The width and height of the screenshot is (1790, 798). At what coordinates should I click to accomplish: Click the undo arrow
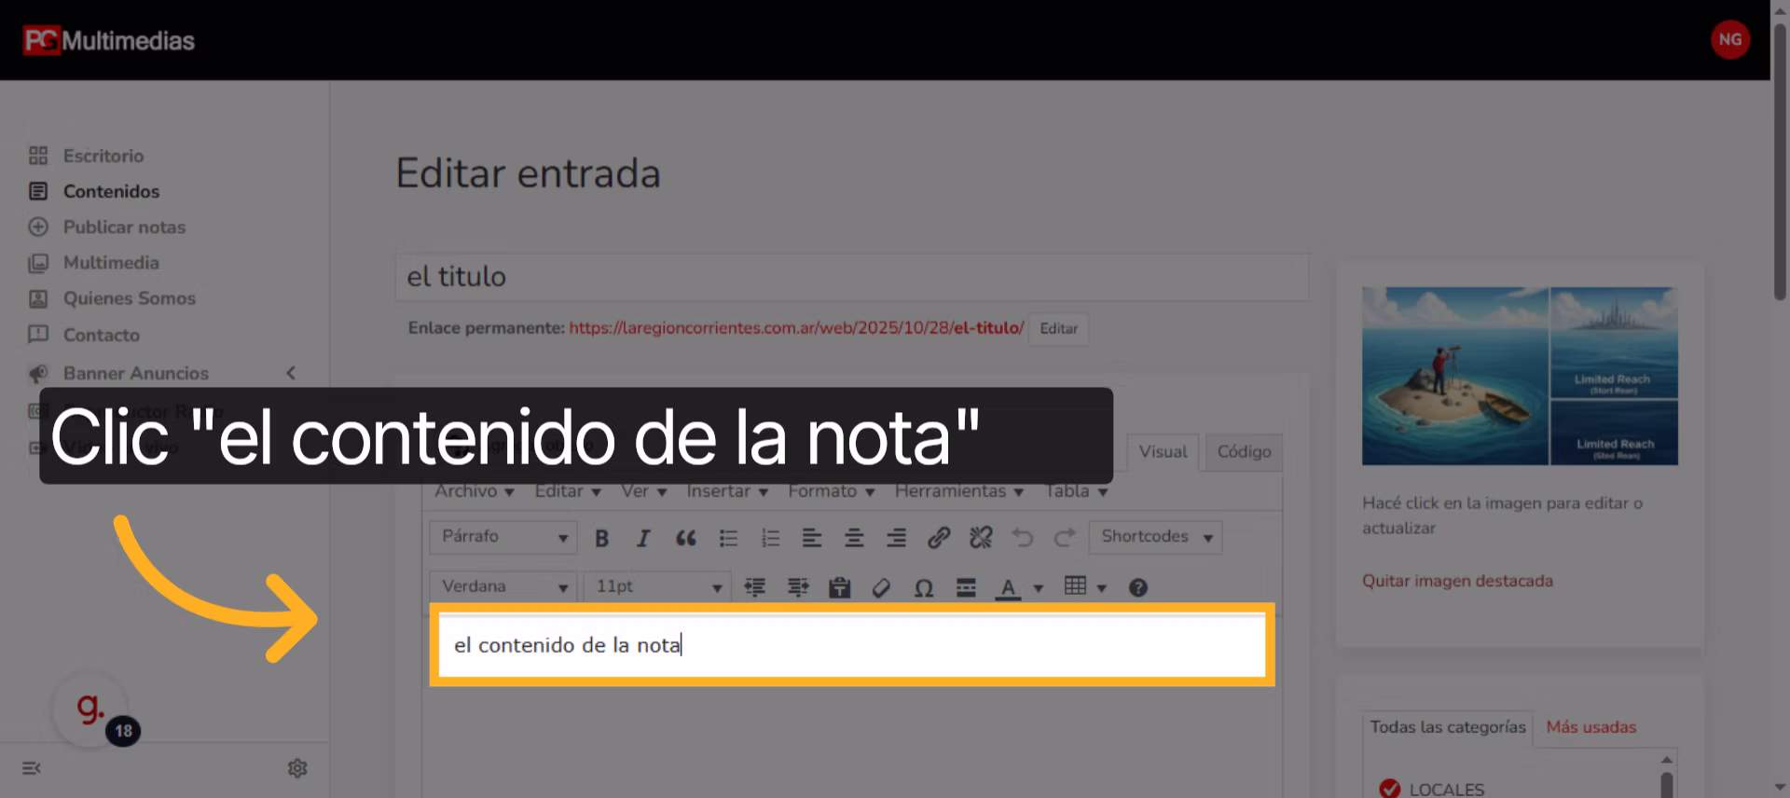coord(1023,538)
